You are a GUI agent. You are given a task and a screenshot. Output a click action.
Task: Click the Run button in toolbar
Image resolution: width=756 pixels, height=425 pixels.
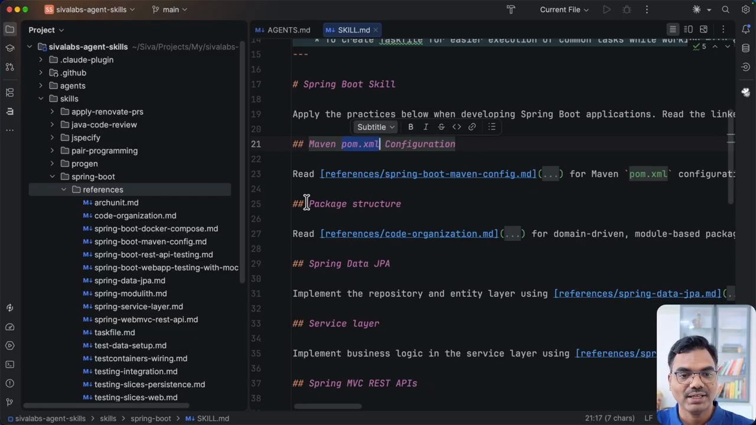[607, 9]
